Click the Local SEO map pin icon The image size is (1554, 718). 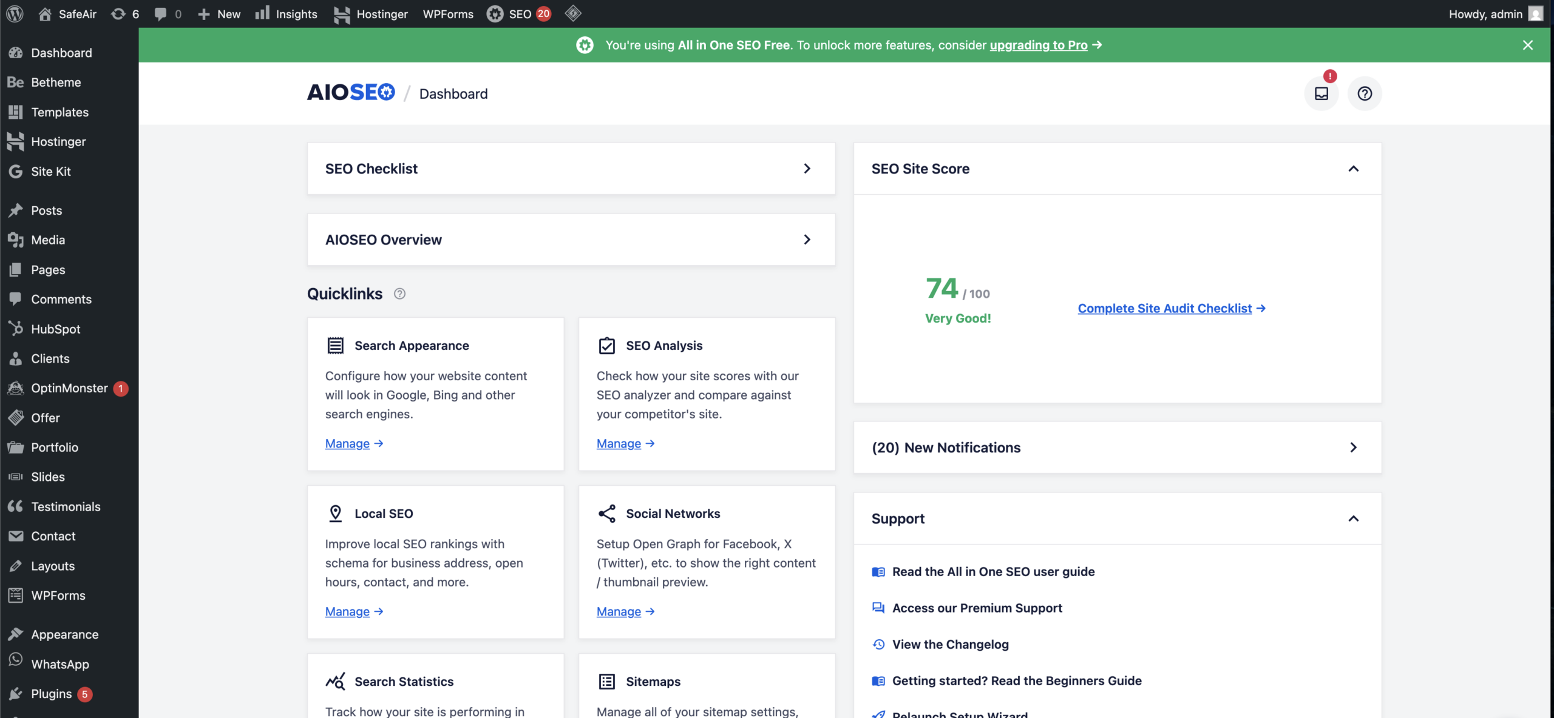click(x=336, y=514)
